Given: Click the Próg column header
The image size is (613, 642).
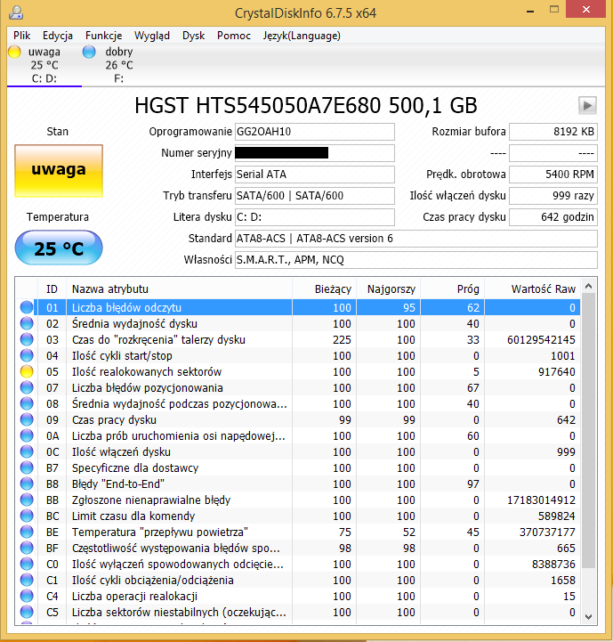Looking at the screenshot, I should 453,289.
